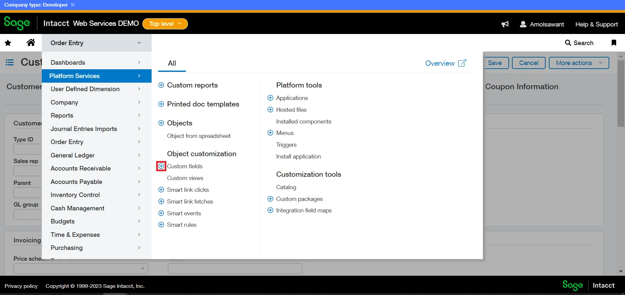Open the Price schedule combo box
The height and width of the screenshot is (295, 625).
pos(80,269)
